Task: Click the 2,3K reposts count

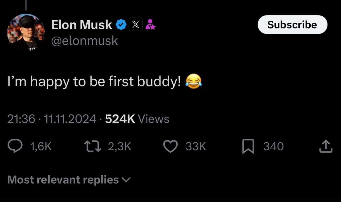Action: (x=119, y=147)
